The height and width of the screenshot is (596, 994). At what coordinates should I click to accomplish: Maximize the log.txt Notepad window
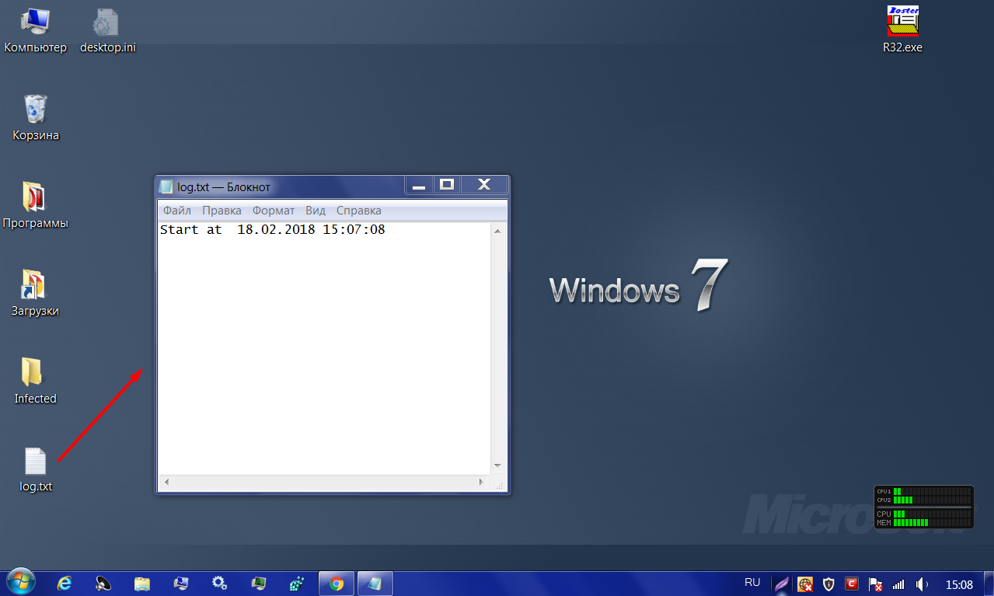point(447,185)
